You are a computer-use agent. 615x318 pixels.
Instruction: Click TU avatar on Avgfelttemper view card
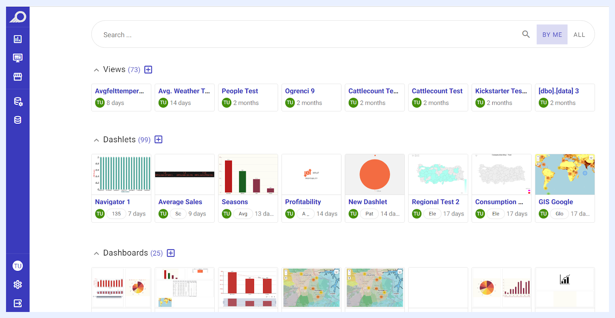[x=100, y=103]
